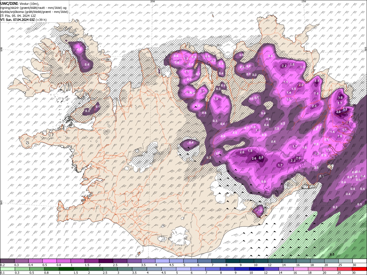Click the 'VT: Sun. 07.04.2024 03Z' valid time
Image resolution: width=367 pixels, height=275 pixels.
pyautogui.click(x=17, y=20)
